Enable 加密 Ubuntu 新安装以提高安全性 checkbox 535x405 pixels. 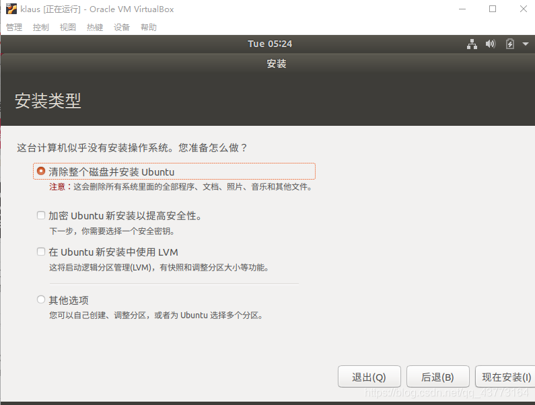click(x=41, y=215)
